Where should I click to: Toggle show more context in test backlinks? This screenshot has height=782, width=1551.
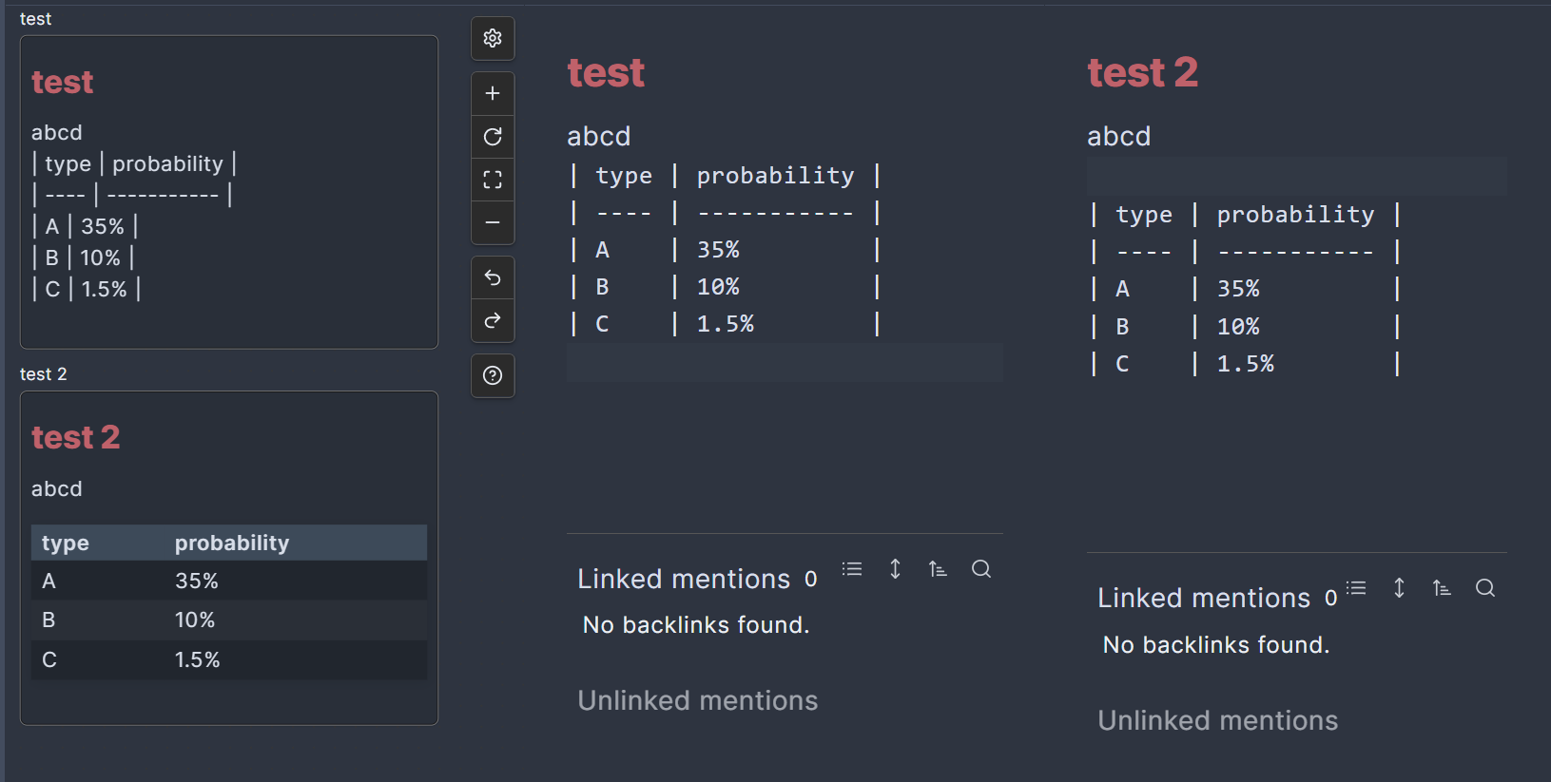coord(895,569)
